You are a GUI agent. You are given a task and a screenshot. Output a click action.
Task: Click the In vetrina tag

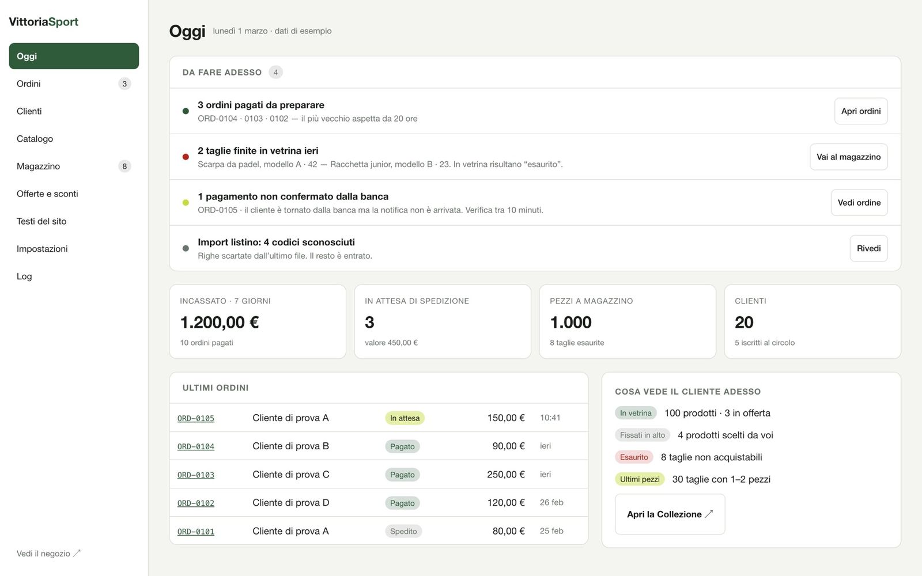(x=636, y=413)
